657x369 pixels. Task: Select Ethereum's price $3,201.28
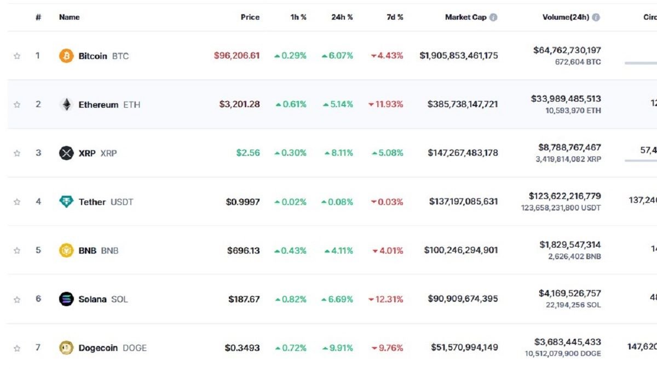point(240,104)
